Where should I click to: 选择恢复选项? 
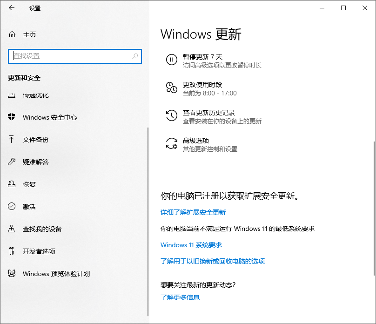pos(29,184)
